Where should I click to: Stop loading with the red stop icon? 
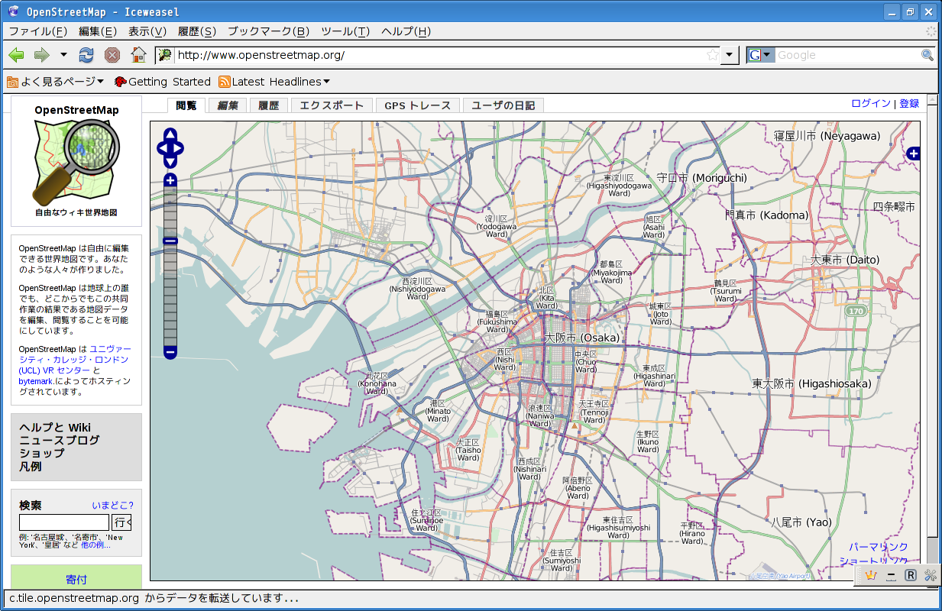112,55
